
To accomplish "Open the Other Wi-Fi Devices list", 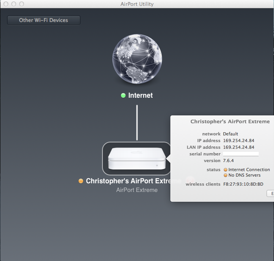I will coord(44,20).
